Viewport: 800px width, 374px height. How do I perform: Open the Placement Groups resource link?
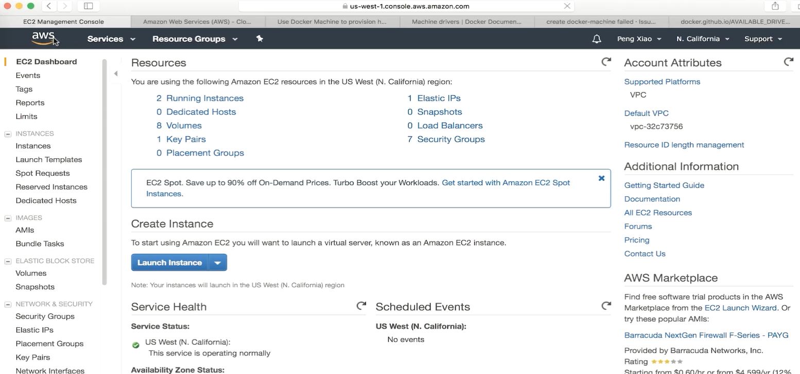point(205,153)
